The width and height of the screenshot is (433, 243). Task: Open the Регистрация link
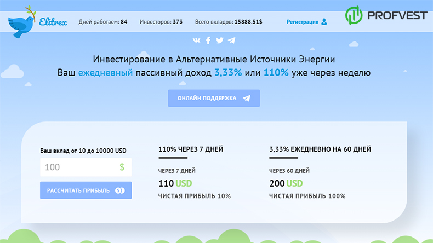click(x=303, y=22)
